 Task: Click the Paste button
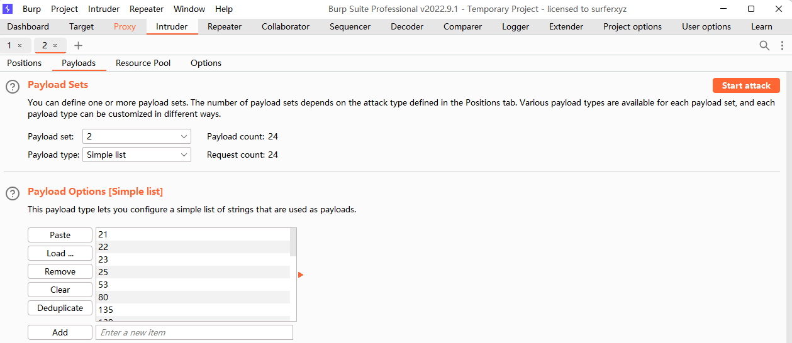(60, 235)
